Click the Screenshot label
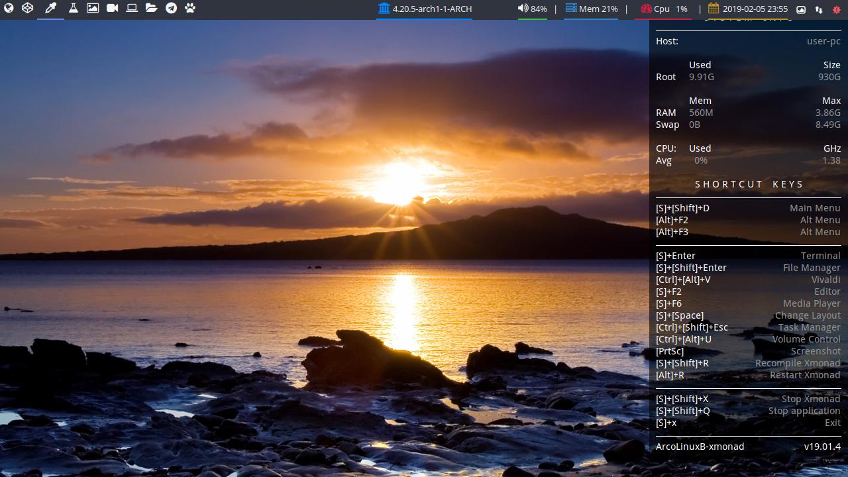This screenshot has width=848, height=477. pyautogui.click(x=816, y=351)
